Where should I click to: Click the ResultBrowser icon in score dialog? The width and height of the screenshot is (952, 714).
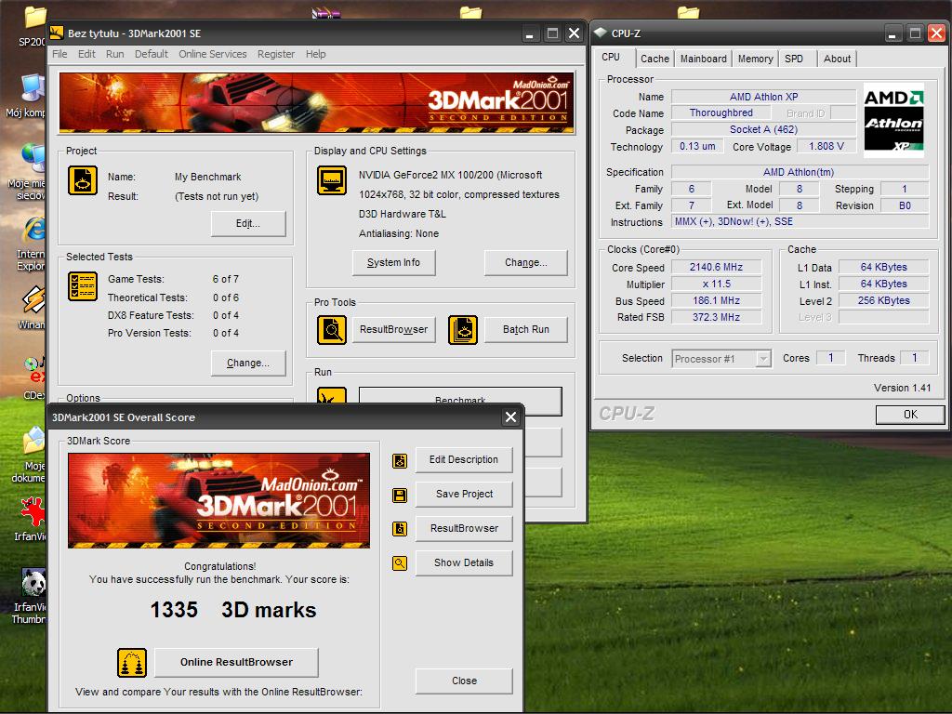click(x=400, y=529)
